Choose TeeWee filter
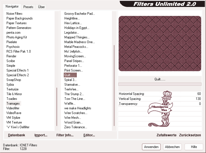The height and width of the screenshot is (153, 206). click(71, 89)
